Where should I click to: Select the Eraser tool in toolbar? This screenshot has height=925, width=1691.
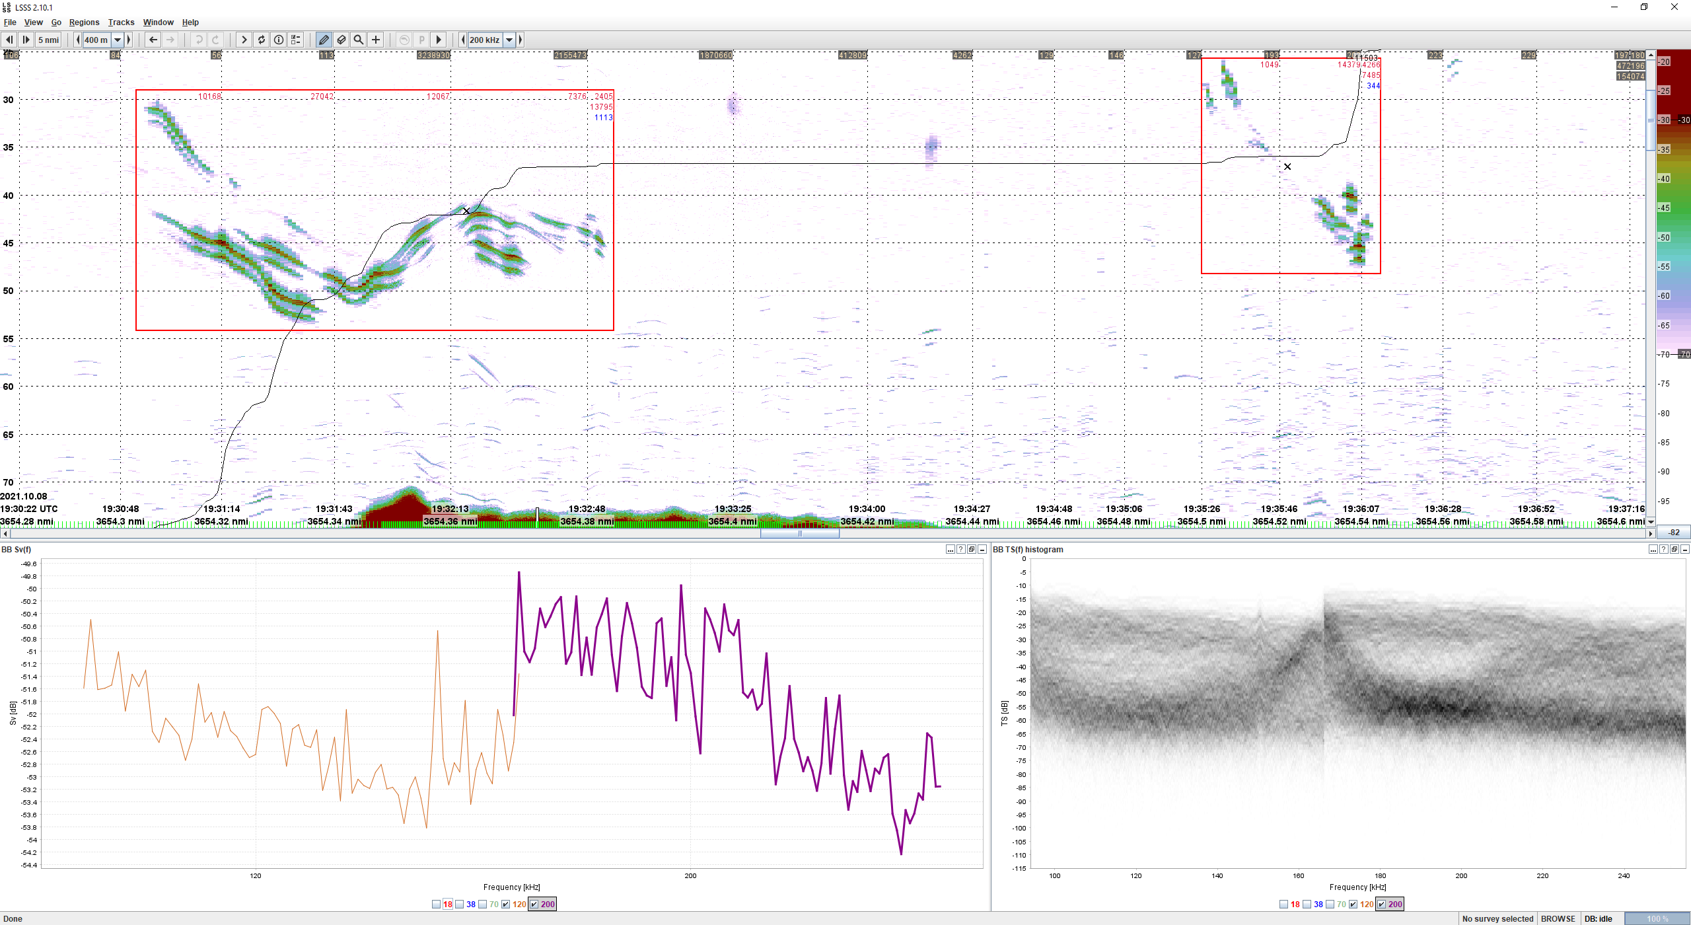[341, 39]
